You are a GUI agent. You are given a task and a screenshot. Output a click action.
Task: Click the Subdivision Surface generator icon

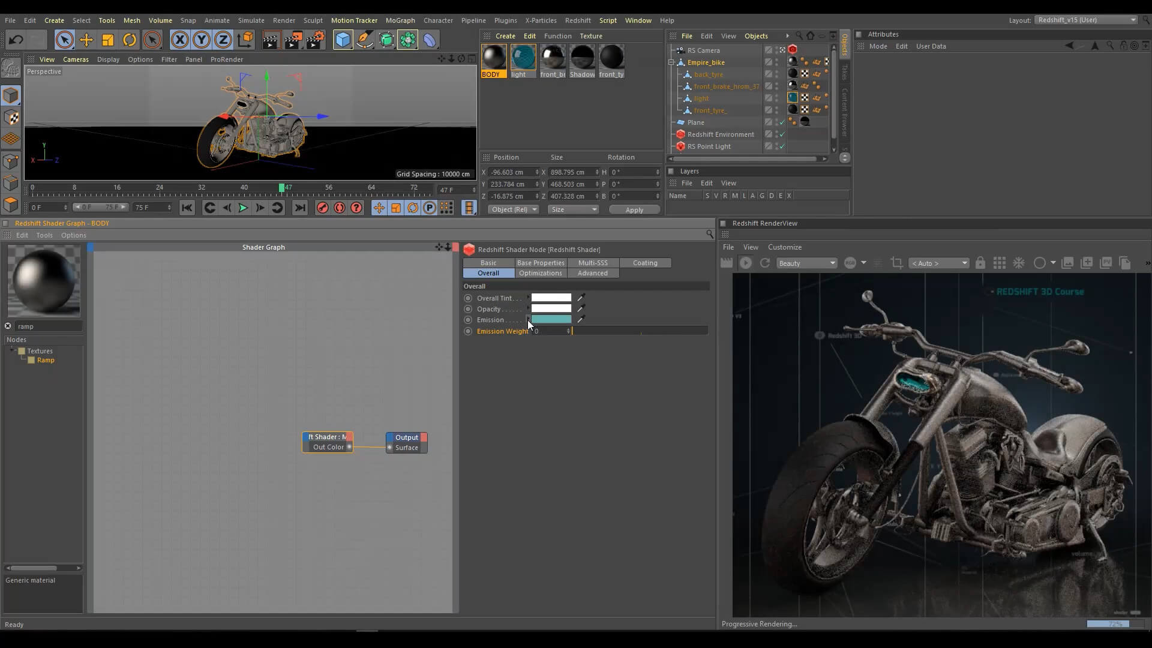(x=386, y=40)
